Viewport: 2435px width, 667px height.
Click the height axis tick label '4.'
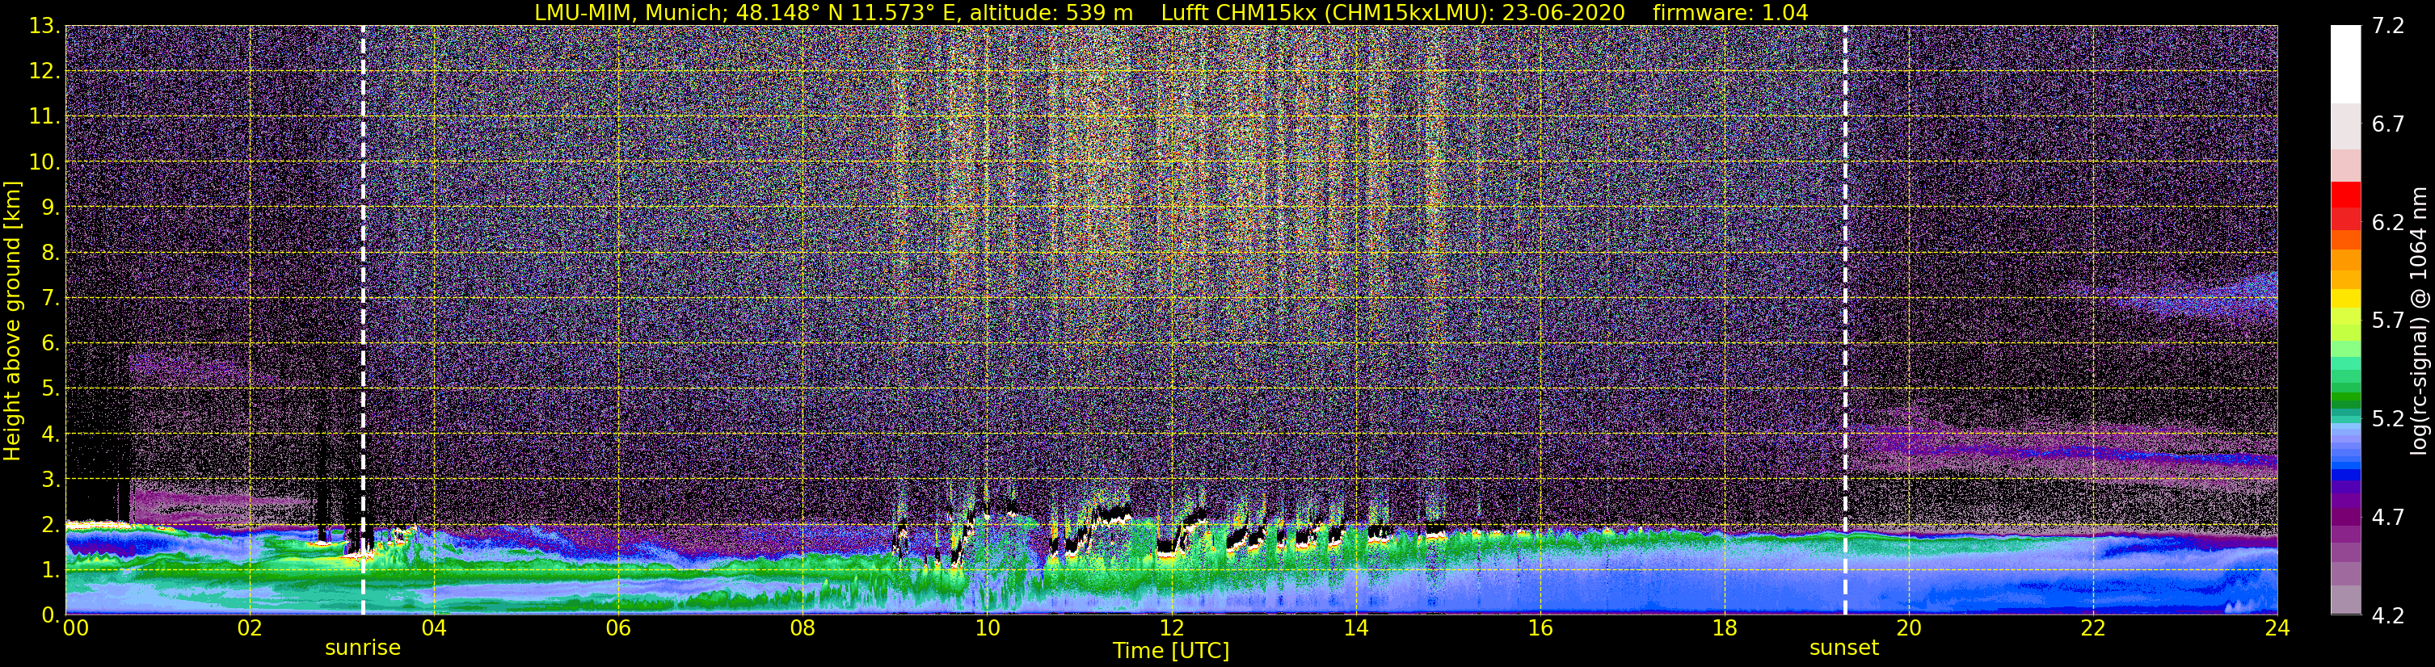pos(51,434)
